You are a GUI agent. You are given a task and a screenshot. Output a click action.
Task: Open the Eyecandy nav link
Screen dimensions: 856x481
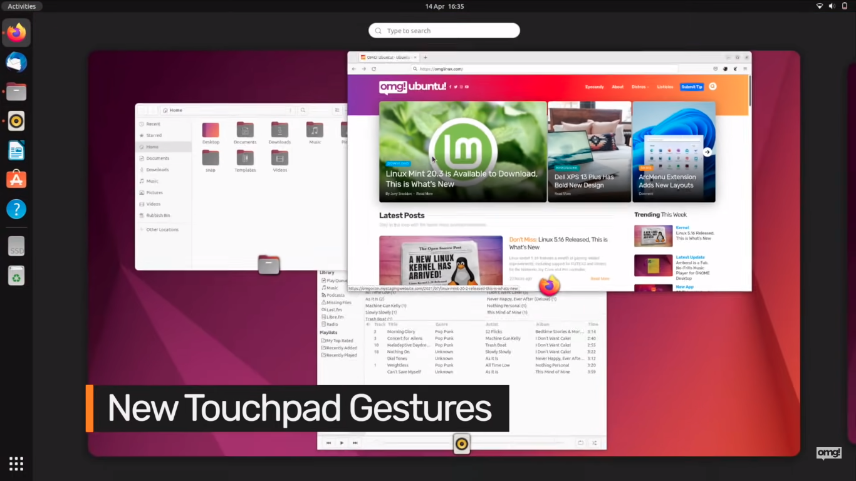(x=595, y=87)
